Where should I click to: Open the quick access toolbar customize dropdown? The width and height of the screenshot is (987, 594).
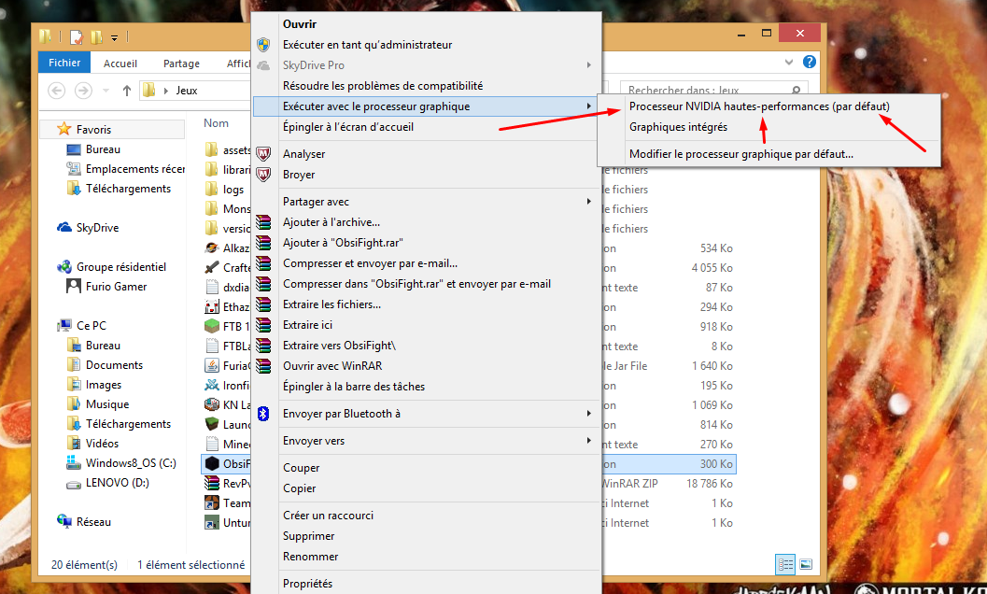pos(115,37)
